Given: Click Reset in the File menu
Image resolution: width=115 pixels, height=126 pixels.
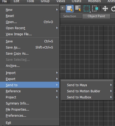Looking at the screenshot, I should [x=30, y=16].
